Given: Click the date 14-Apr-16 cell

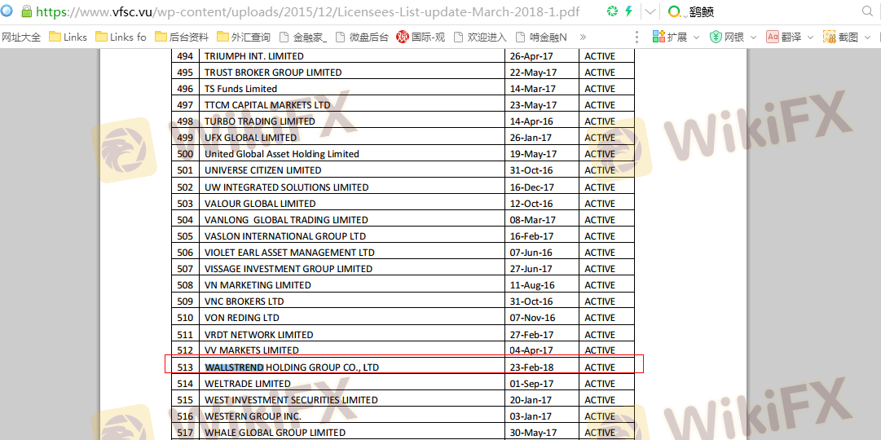Looking at the screenshot, I should 542,121.
